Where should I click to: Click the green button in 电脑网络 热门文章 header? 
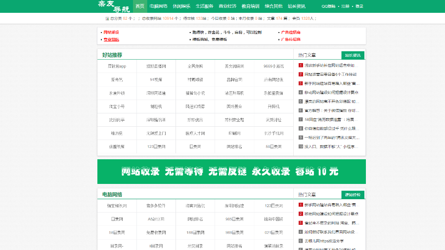click(x=353, y=194)
